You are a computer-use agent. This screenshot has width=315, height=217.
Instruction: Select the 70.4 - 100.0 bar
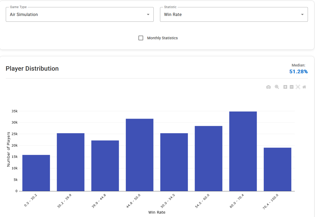(277, 169)
